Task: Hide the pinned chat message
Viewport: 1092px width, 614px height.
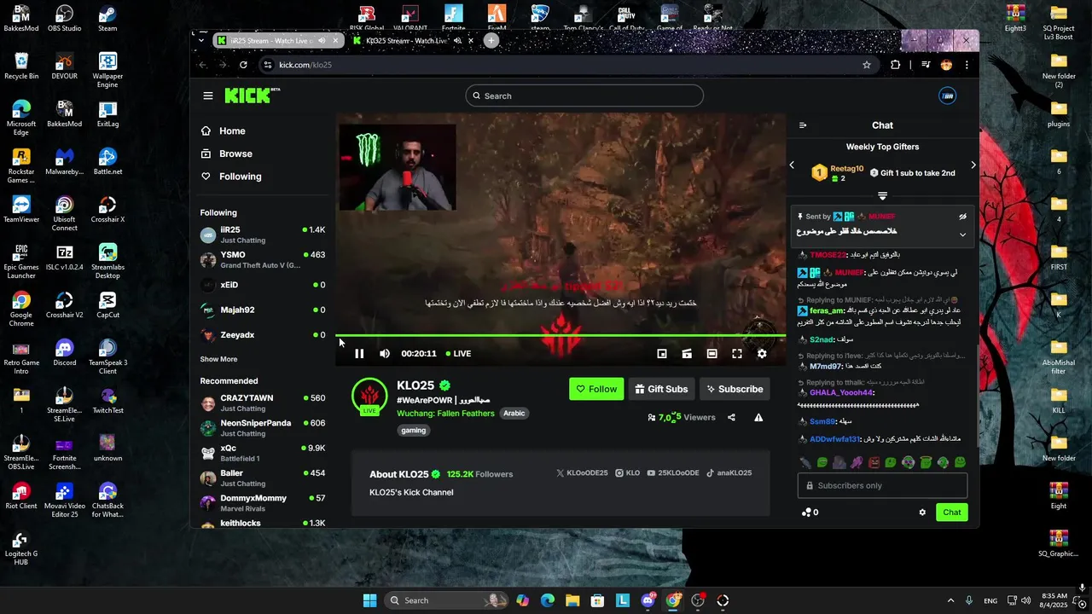Action: (x=962, y=217)
